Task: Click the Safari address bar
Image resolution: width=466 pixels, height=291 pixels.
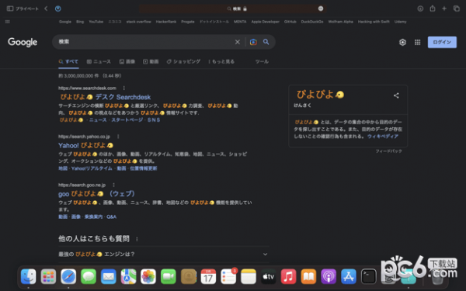Action: pyautogui.click(x=233, y=9)
